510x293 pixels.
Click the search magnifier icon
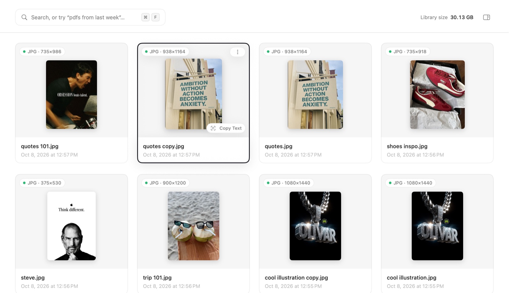point(24,17)
